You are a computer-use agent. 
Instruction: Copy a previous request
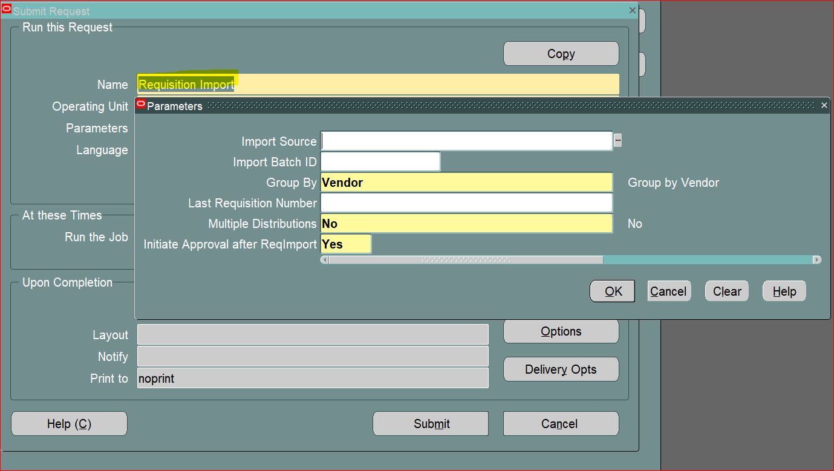pyautogui.click(x=561, y=53)
